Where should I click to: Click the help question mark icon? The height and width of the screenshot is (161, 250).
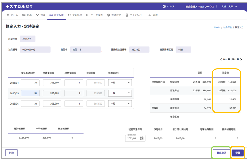tap(164, 6)
